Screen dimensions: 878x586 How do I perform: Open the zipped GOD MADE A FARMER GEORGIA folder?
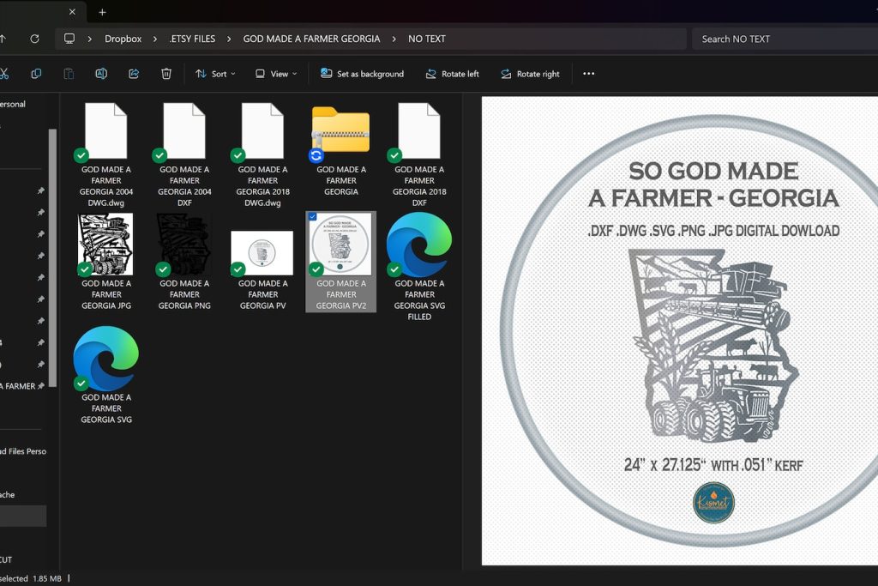coord(340,132)
